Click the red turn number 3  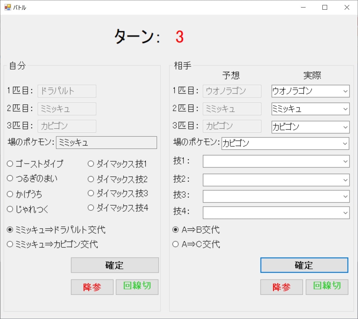click(179, 37)
